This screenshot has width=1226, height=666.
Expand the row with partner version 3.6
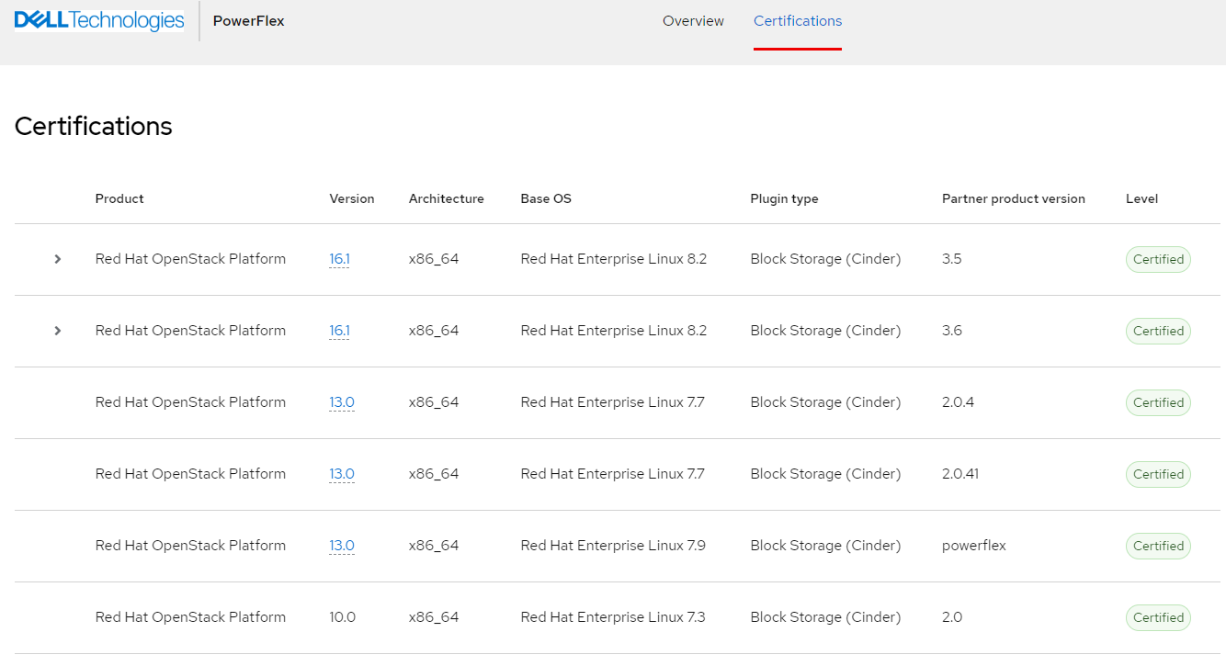click(57, 331)
